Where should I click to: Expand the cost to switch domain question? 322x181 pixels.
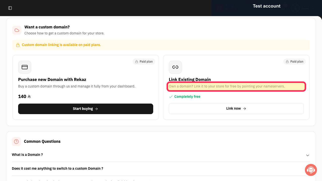(x=58, y=168)
